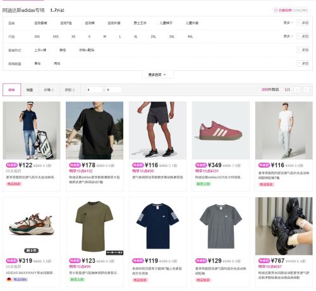Click the 200件商品 result count
The height and width of the screenshot is (291, 316).
pos(270,90)
